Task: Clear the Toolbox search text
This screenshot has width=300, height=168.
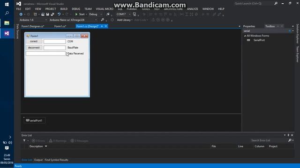Action: (290, 31)
